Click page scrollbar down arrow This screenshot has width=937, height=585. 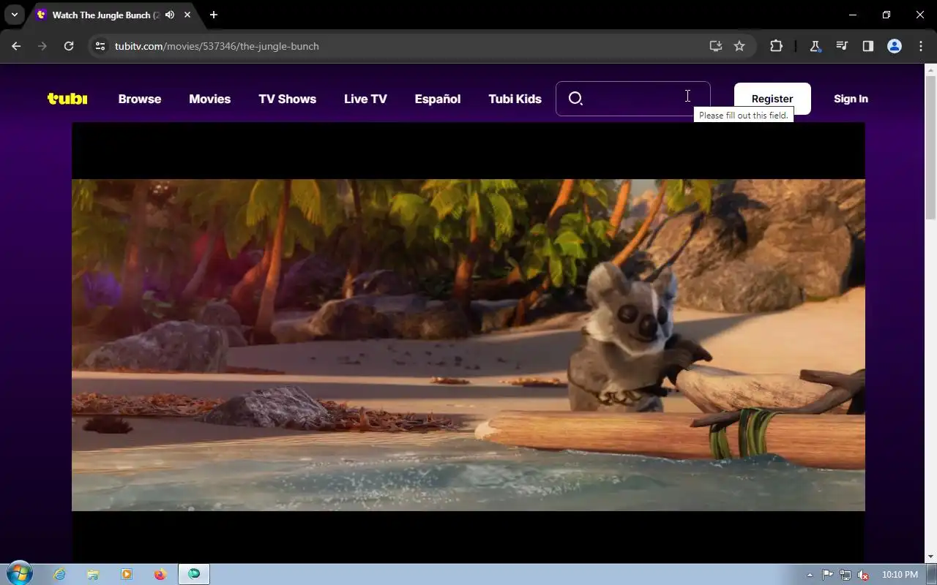(931, 557)
